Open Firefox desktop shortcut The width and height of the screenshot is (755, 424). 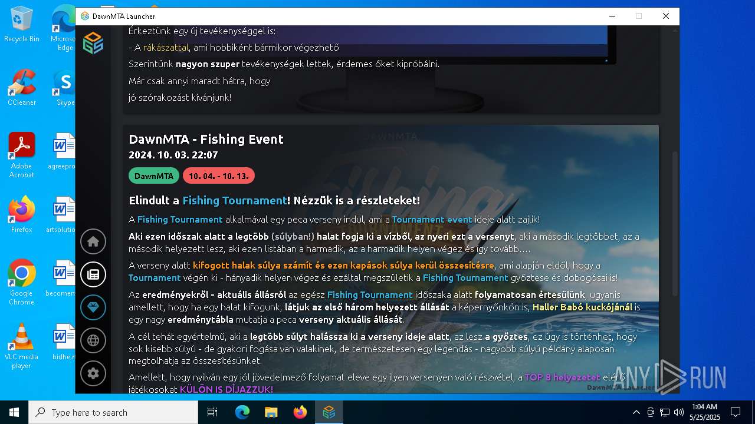[x=22, y=214]
